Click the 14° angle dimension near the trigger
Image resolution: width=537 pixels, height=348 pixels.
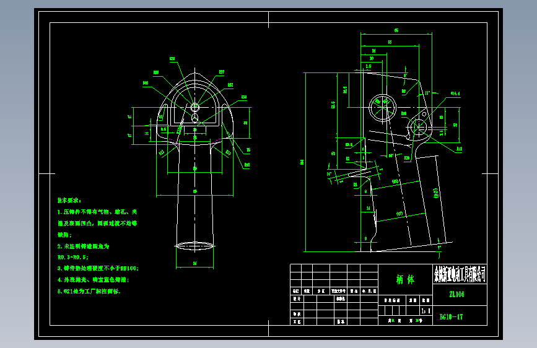(x=329, y=174)
